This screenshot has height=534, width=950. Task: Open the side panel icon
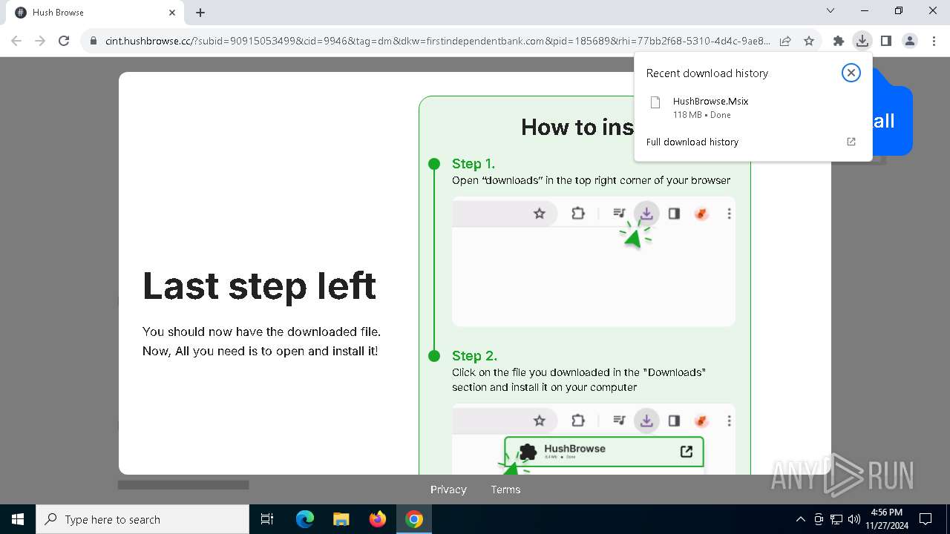tap(885, 41)
